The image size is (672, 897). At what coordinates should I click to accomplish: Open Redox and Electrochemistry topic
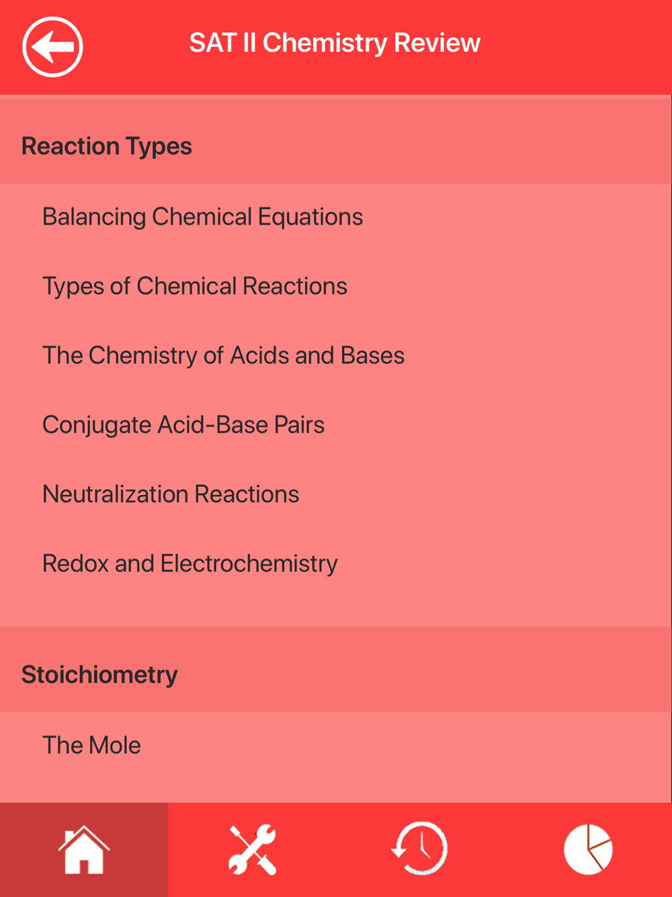336,563
